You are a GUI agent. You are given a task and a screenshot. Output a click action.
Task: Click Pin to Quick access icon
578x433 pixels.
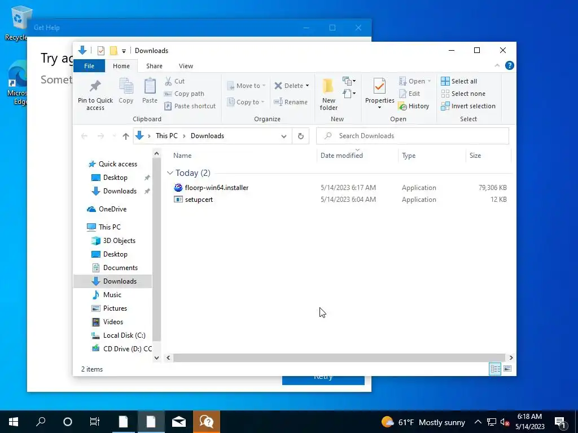95,86
